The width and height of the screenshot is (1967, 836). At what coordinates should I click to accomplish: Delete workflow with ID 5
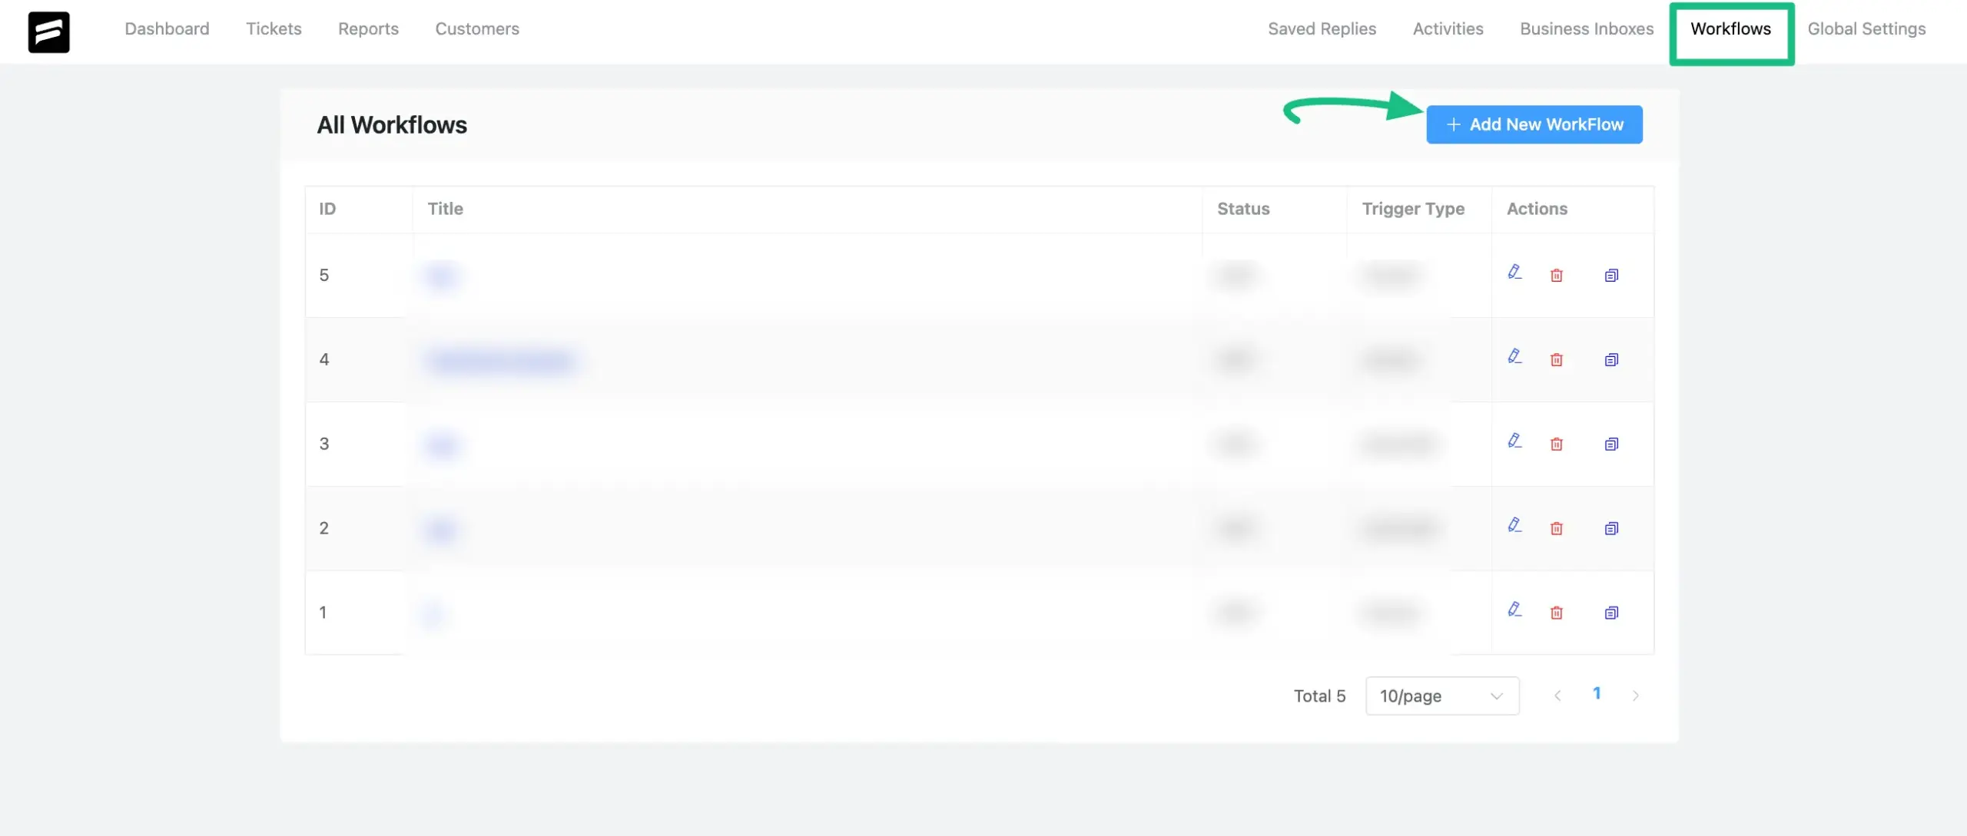[1556, 275]
